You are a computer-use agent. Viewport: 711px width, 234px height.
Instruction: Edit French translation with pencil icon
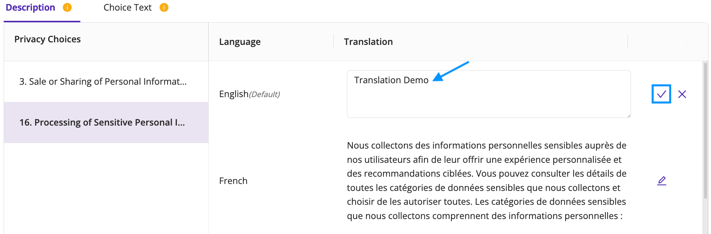tap(662, 181)
